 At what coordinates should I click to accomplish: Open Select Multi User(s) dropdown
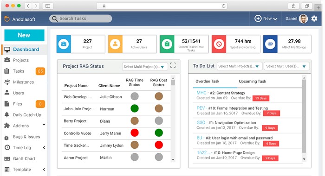click(x=286, y=66)
